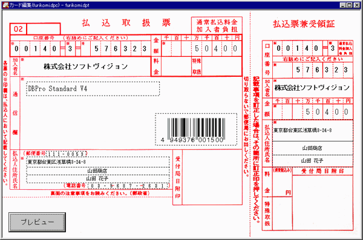
Task: Click the 山田 花子 field on the receipt side
Action: pos(313,161)
